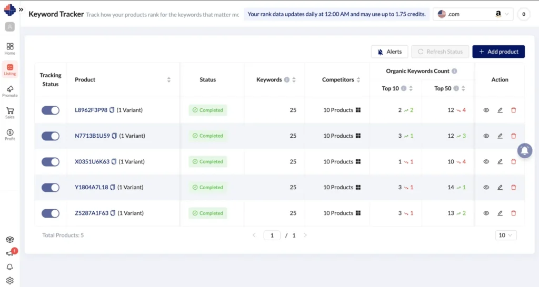The height and width of the screenshot is (287, 539).
Task: Open product X0351U6K63 link
Action: coord(92,161)
